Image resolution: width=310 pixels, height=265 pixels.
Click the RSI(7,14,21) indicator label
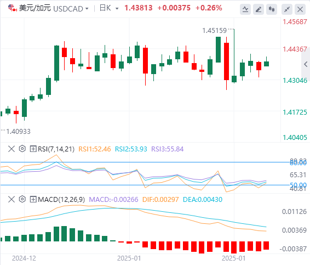click(56, 149)
